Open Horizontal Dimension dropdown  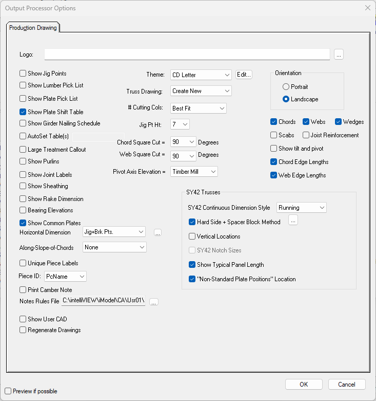114,232
